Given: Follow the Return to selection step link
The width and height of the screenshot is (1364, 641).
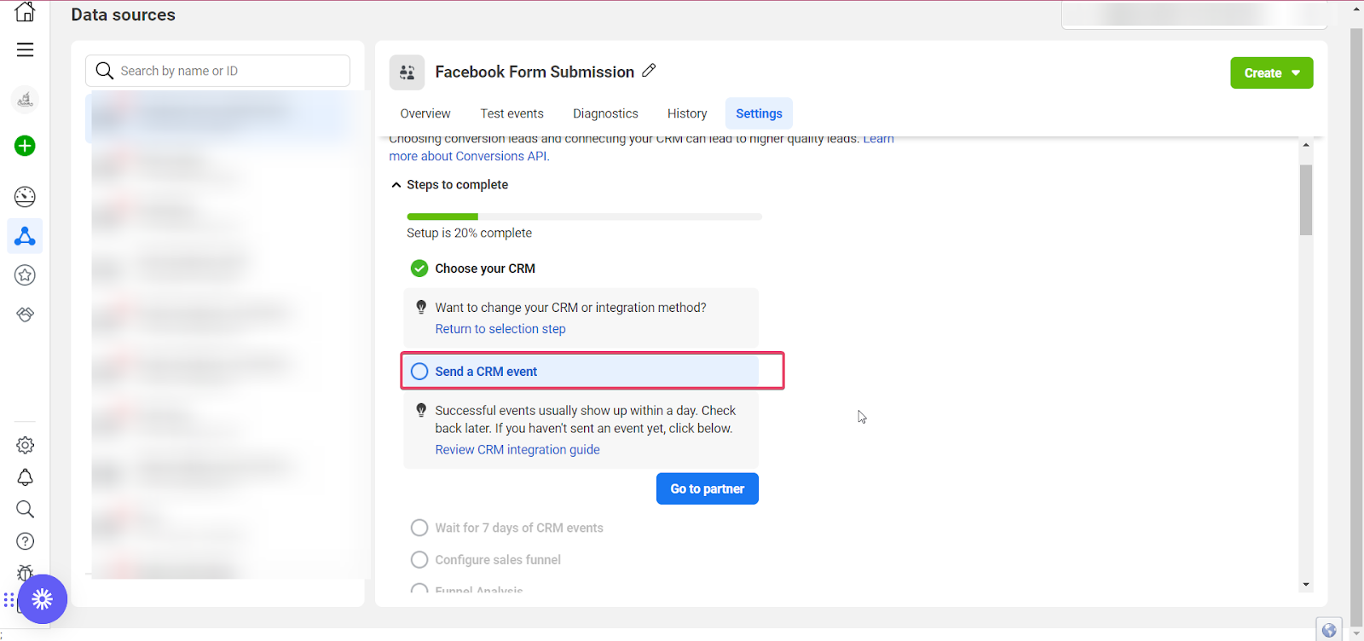Looking at the screenshot, I should pyautogui.click(x=500, y=329).
